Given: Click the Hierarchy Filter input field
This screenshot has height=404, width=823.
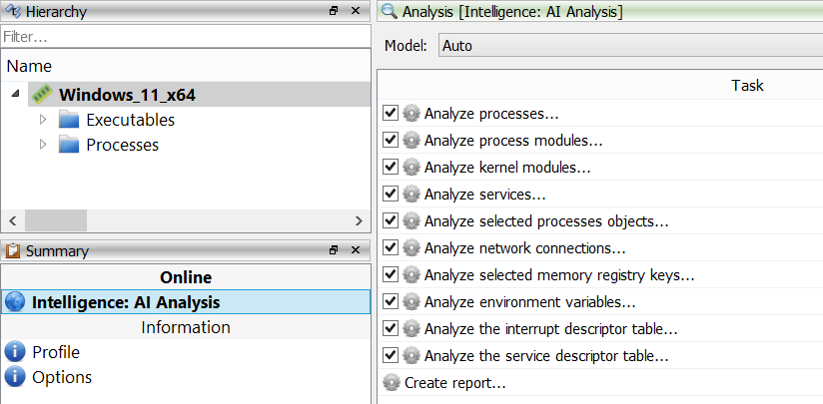Looking at the screenshot, I should pos(185,36).
